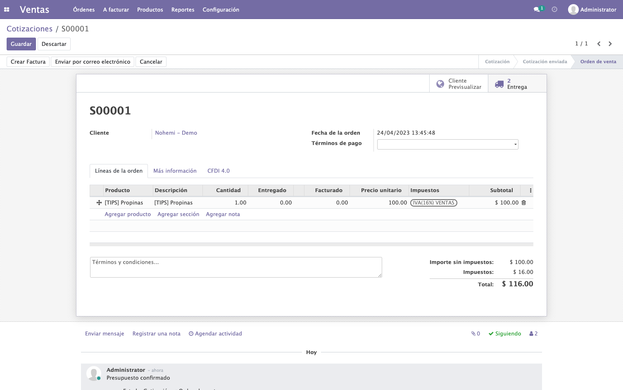The width and height of the screenshot is (623, 390).
Task: Click the Términos y condiciones text area
Action: [x=236, y=267]
